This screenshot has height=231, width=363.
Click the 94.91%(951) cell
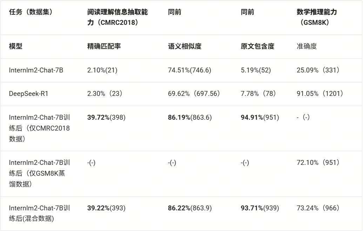click(x=260, y=117)
